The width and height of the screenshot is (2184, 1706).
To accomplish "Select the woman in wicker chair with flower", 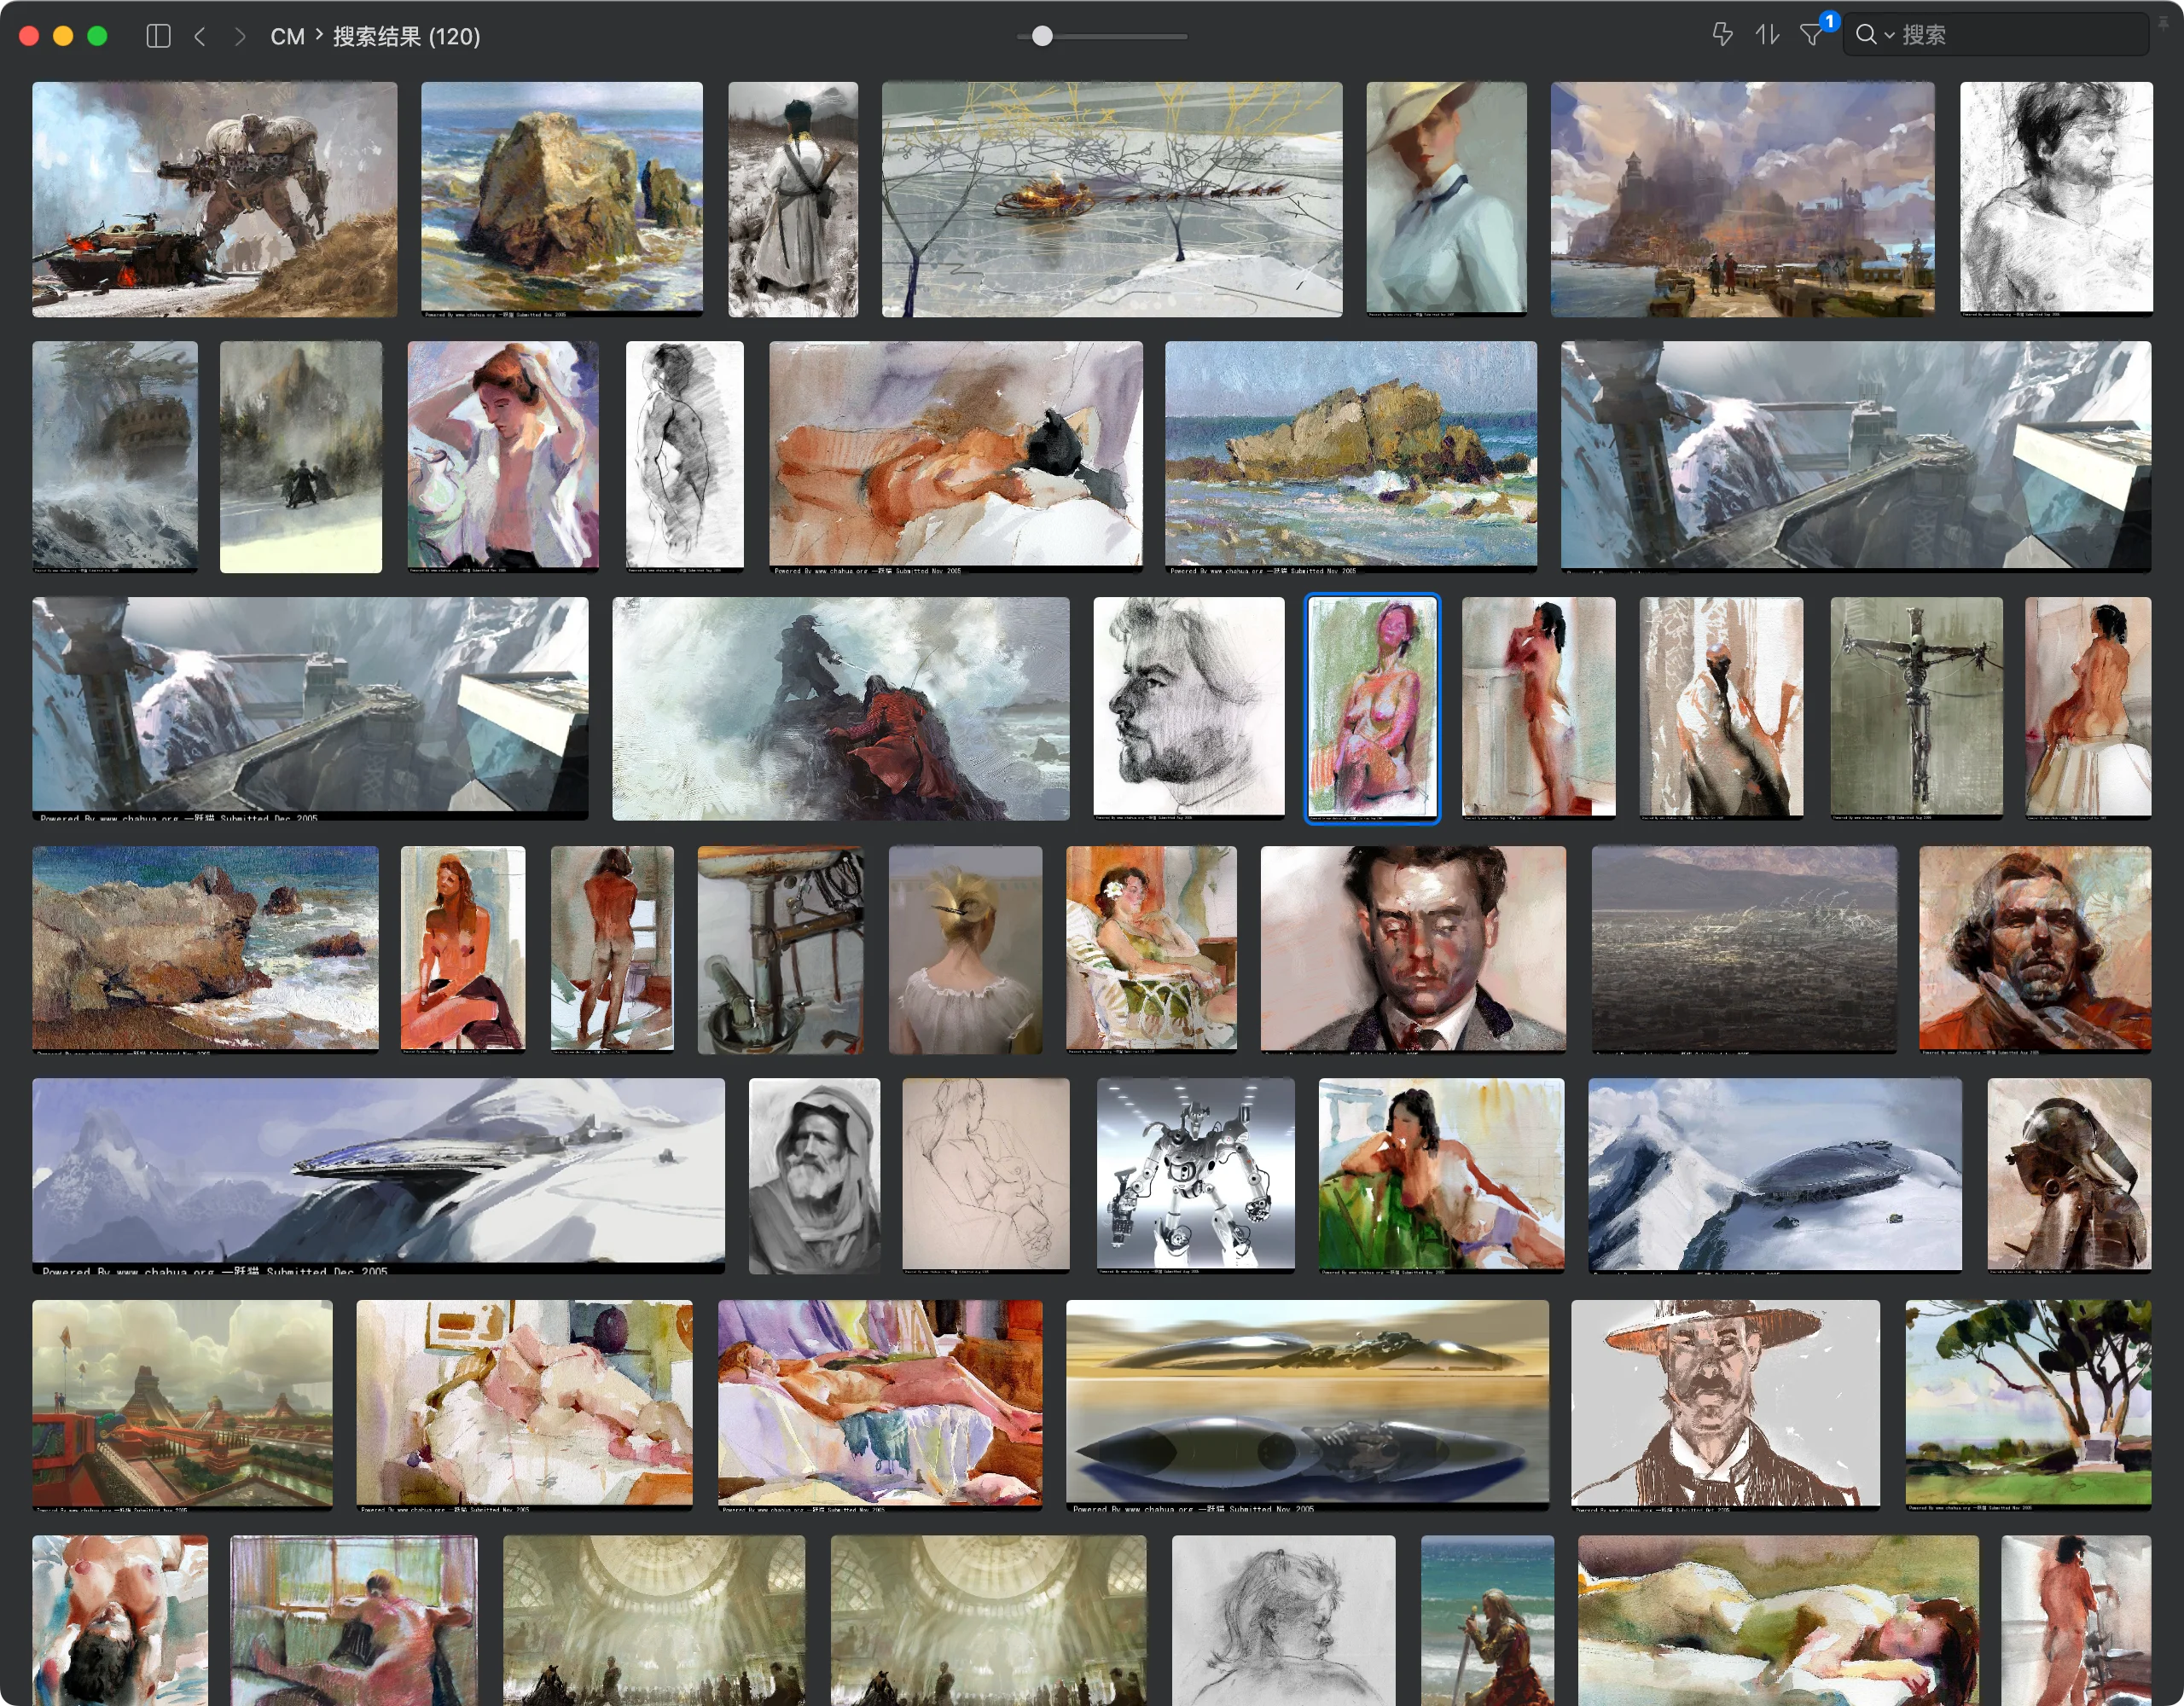I will tap(1151, 950).
